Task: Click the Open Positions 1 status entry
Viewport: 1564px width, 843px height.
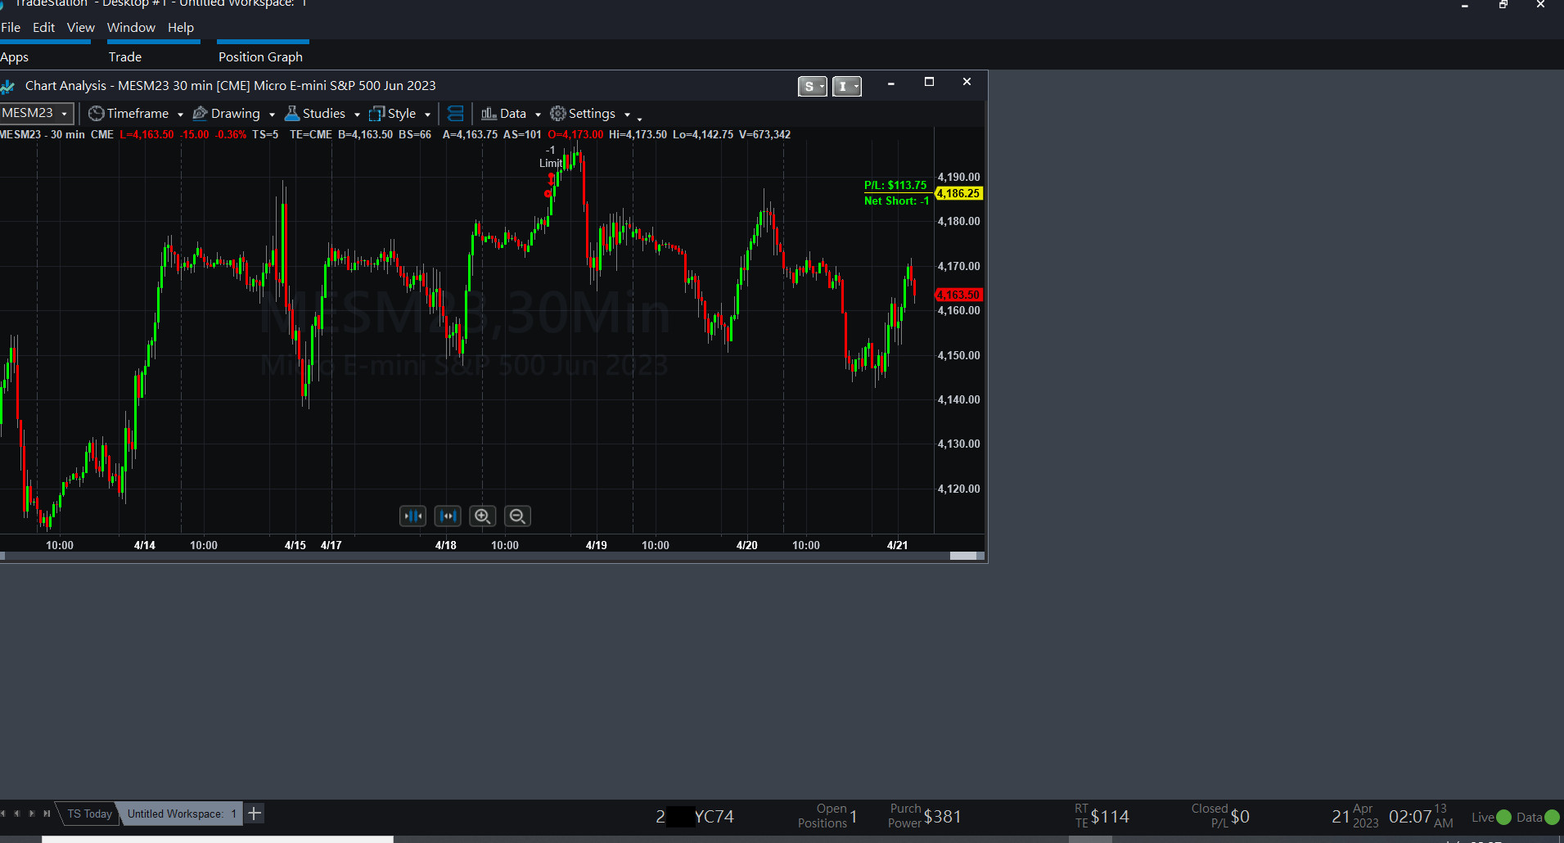Action: [x=827, y=816]
